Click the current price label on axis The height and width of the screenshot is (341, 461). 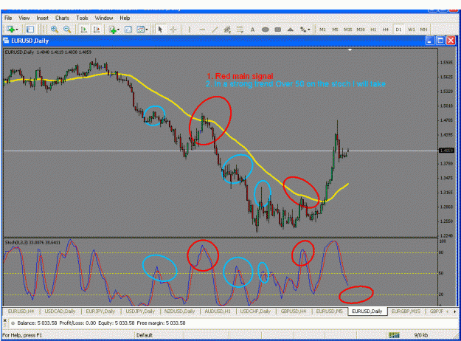(446, 151)
